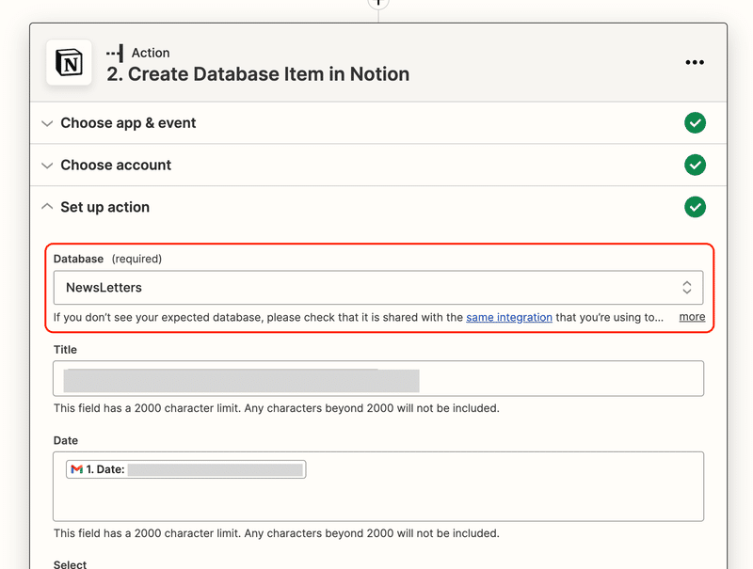Click the step title Create Database Item in Notion
The image size is (753, 569).
(x=258, y=74)
